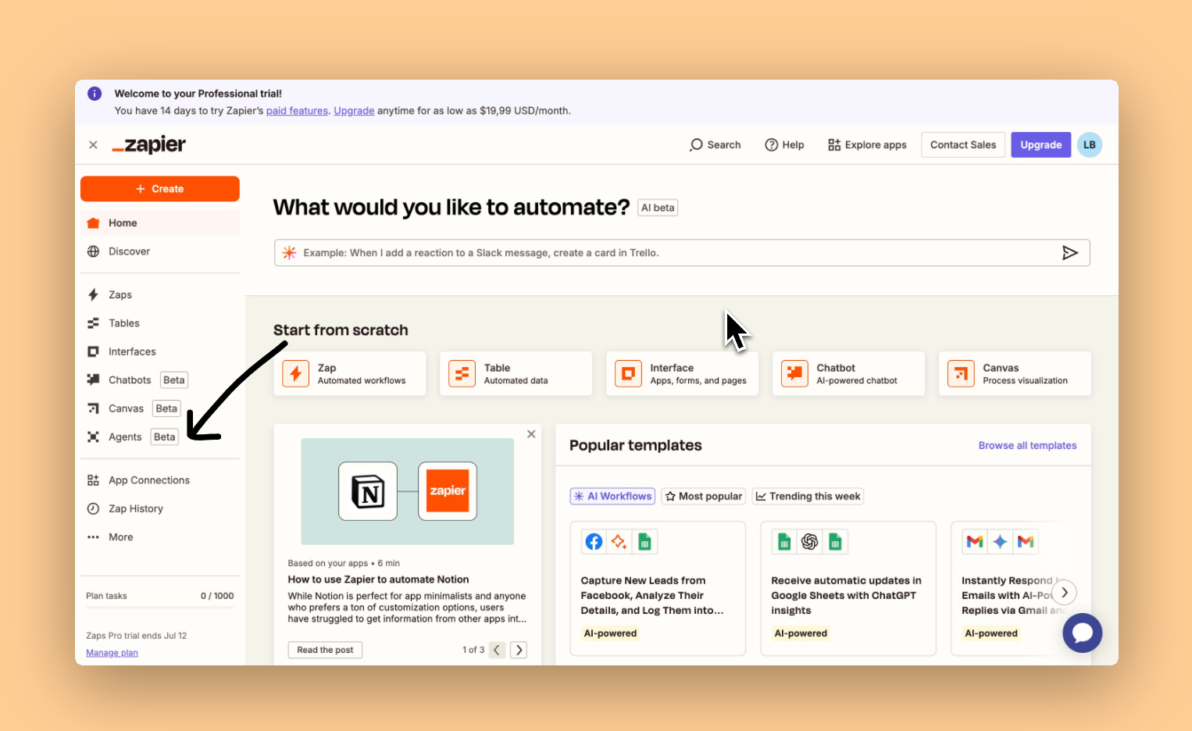This screenshot has width=1192, height=731.
Task: Close the sidebar with the X icon
Action: (93, 144)
